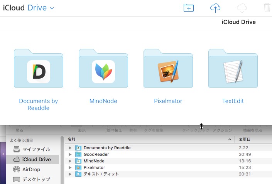Click the Documents by Readdle link label
The height and width of the screenshot is (184, 272).
pos(39,105)
